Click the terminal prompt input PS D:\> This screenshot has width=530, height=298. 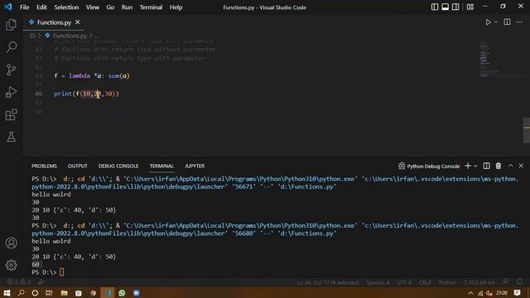click(47, 272)
